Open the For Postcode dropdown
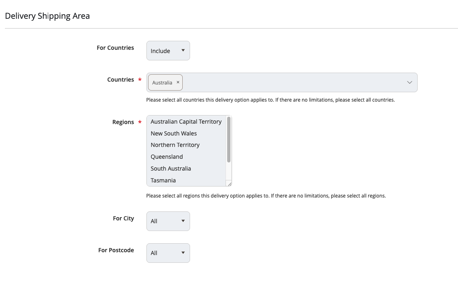 click(x=168, y=253)
